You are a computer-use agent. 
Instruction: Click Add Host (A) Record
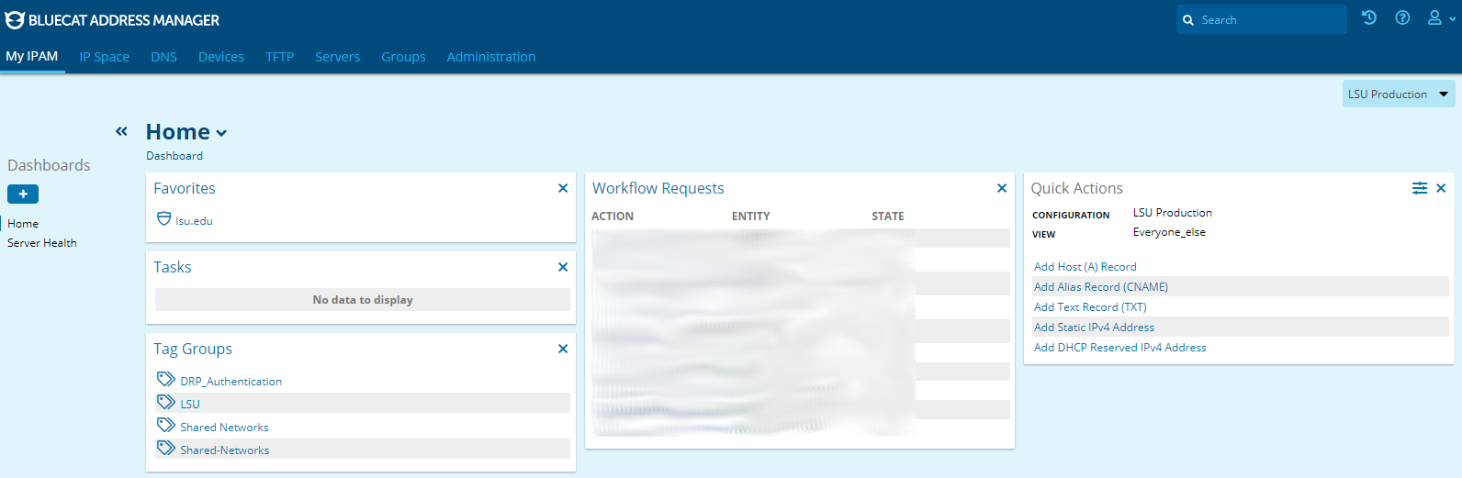[x=1085, y=267]
